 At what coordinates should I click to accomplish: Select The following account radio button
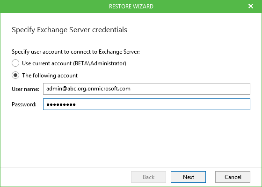[x=15, y=75]
